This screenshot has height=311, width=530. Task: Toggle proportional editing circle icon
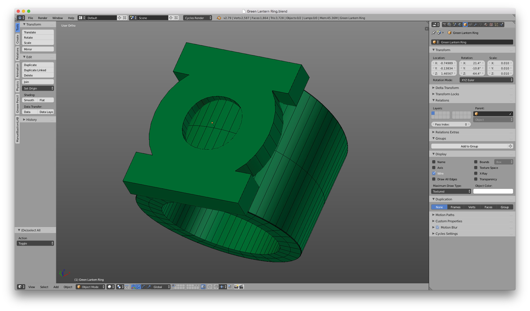(210, 287)
